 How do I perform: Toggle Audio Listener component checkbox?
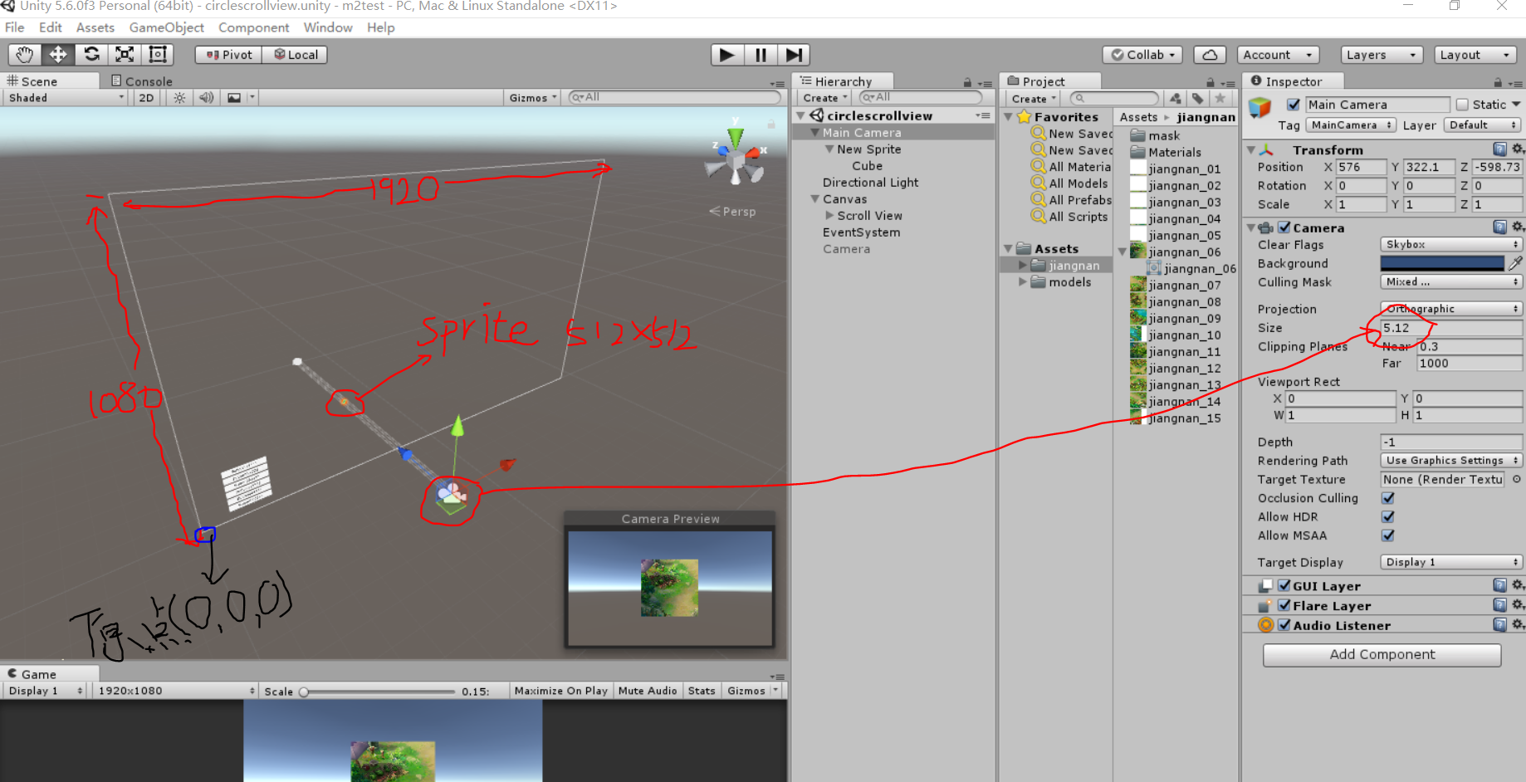coord(1284,625)
